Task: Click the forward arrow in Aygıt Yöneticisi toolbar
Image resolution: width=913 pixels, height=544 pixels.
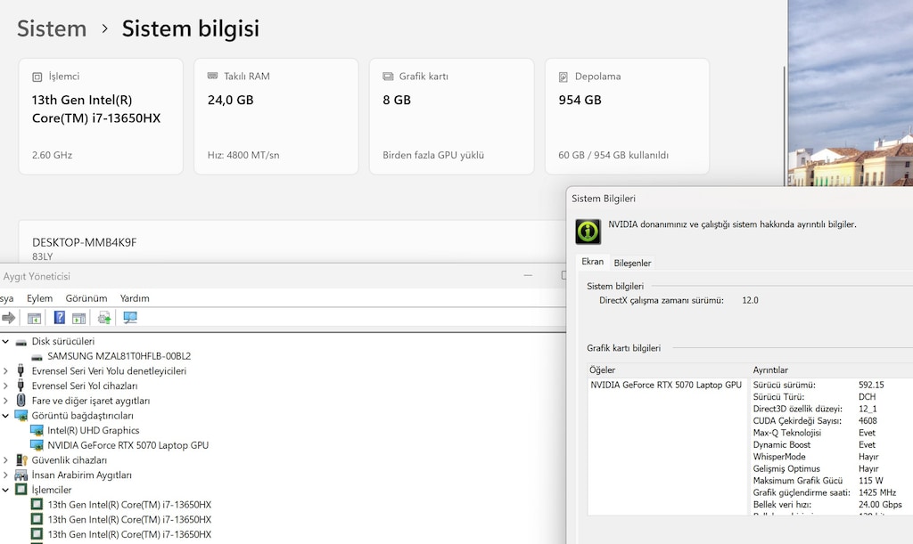Action: tap(9, 318)
